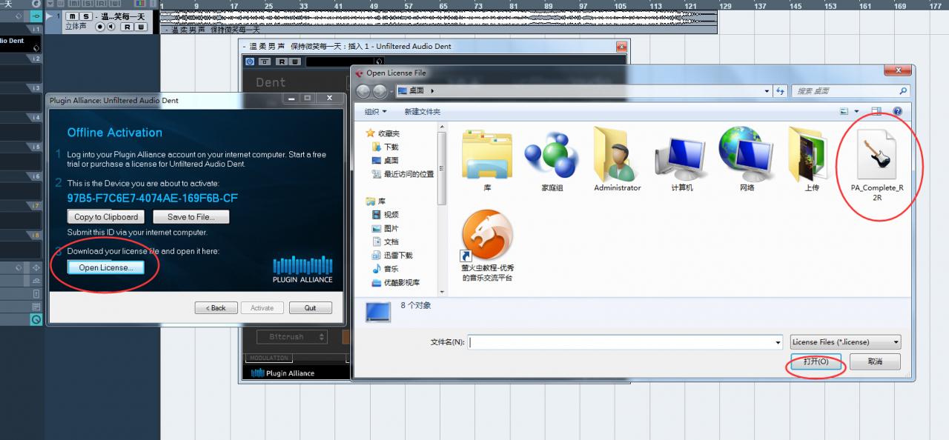Click the crosshair icon in the inspector
Screen dimensions: 949x440
(36, 267)
